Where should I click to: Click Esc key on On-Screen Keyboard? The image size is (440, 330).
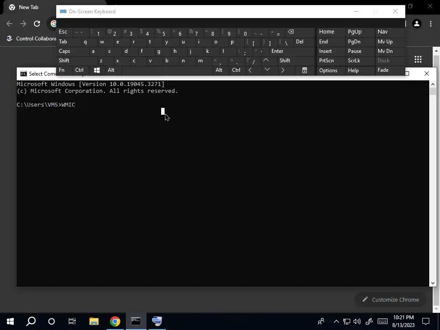[x=64, y=32]
